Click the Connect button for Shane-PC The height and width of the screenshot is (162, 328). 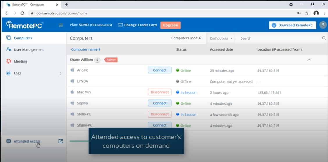coord(159,125)
